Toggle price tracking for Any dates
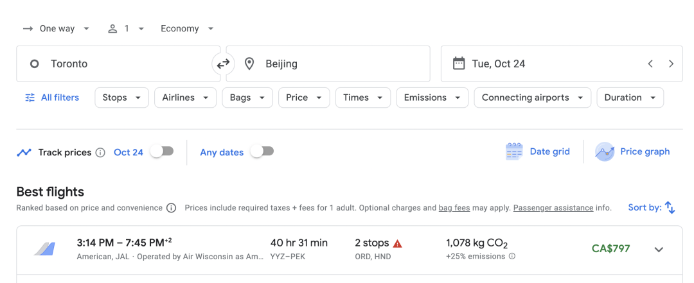The image size is (694, 283). [x=262, y=151]
